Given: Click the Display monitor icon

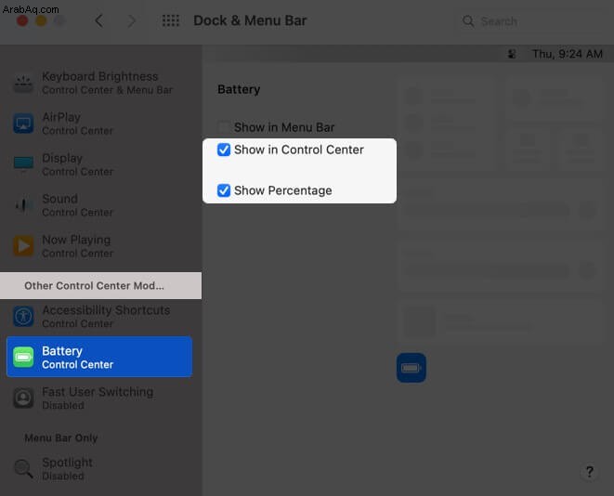Looking at the screenshot, I should pos(23,164).
